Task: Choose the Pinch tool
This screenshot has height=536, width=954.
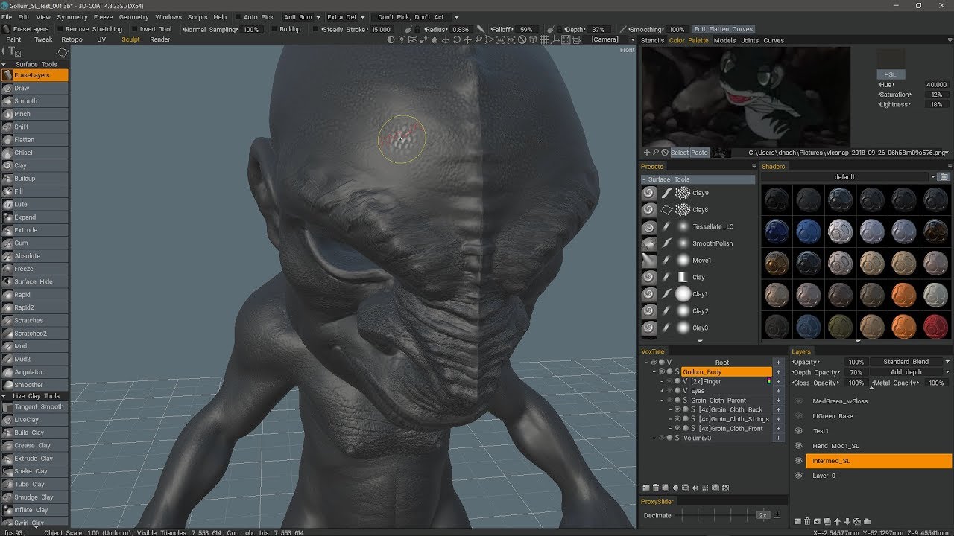Action: coord(34,114)
